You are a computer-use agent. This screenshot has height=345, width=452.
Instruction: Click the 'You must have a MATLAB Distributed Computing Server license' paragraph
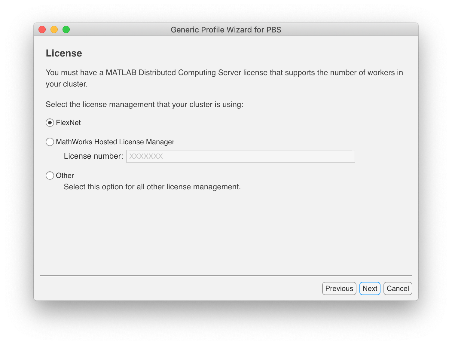224,78
